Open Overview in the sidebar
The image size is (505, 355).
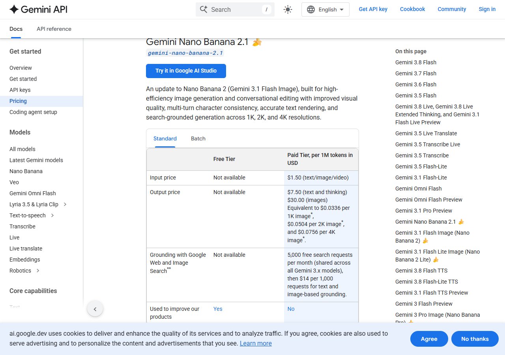point(21,68)
